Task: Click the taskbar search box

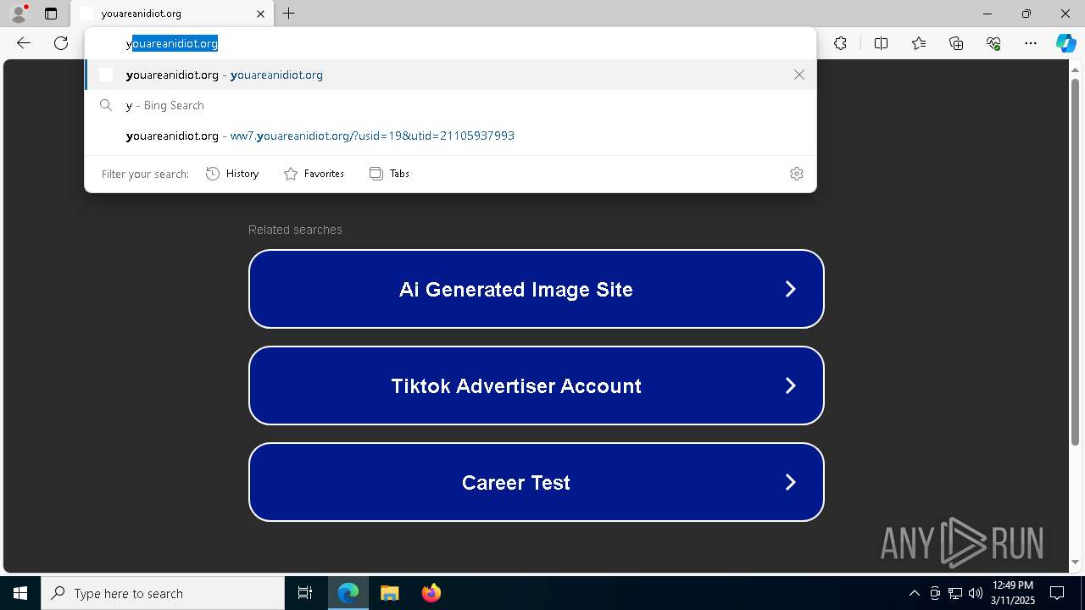Action: coord(163,593)
